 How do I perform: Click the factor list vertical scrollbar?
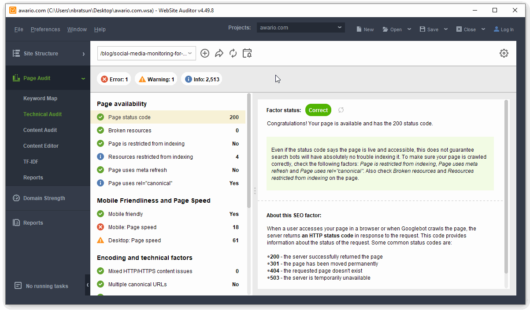click(x=249, y=150)
